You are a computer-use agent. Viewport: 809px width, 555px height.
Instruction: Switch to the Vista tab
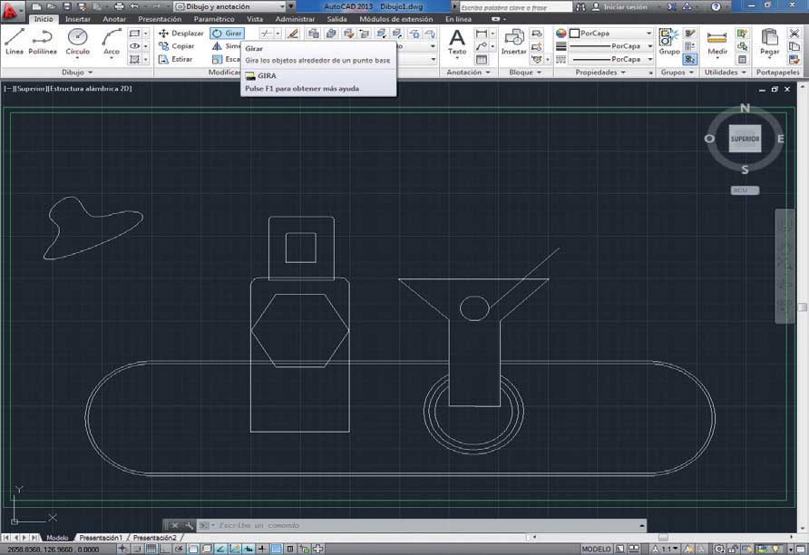point(254,19)
